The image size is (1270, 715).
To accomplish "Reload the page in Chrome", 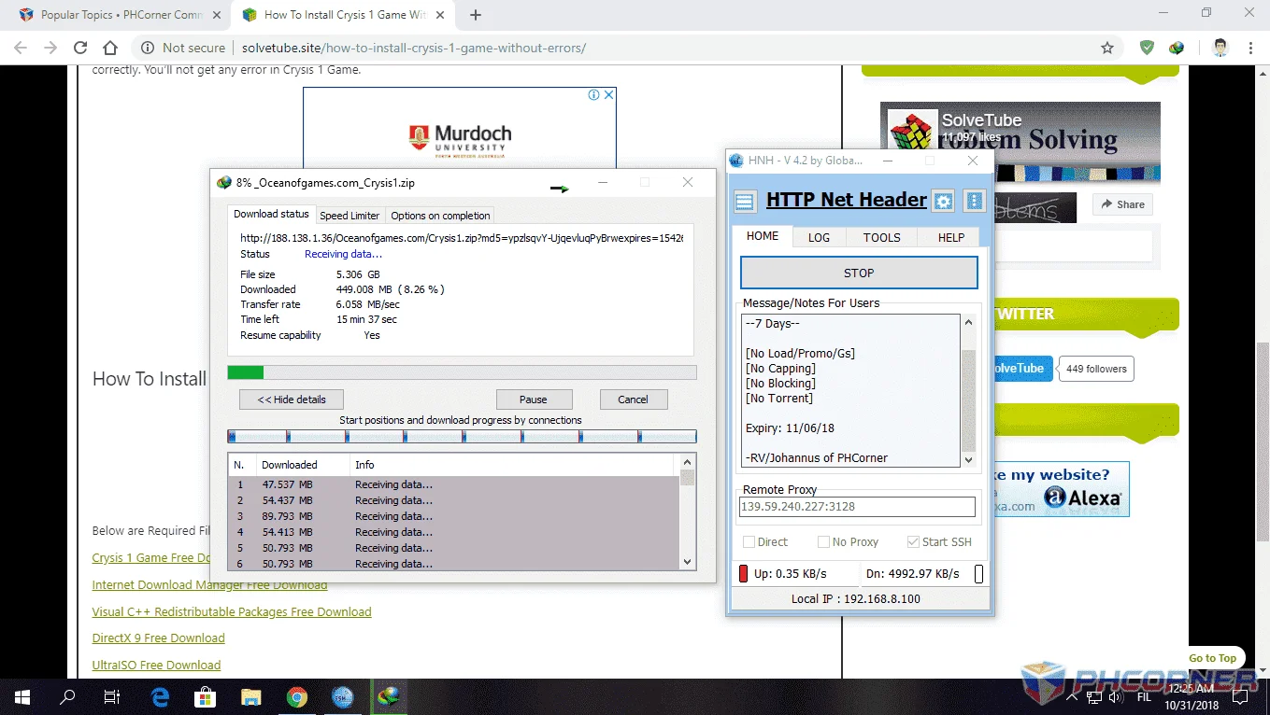I will point(80,48).
